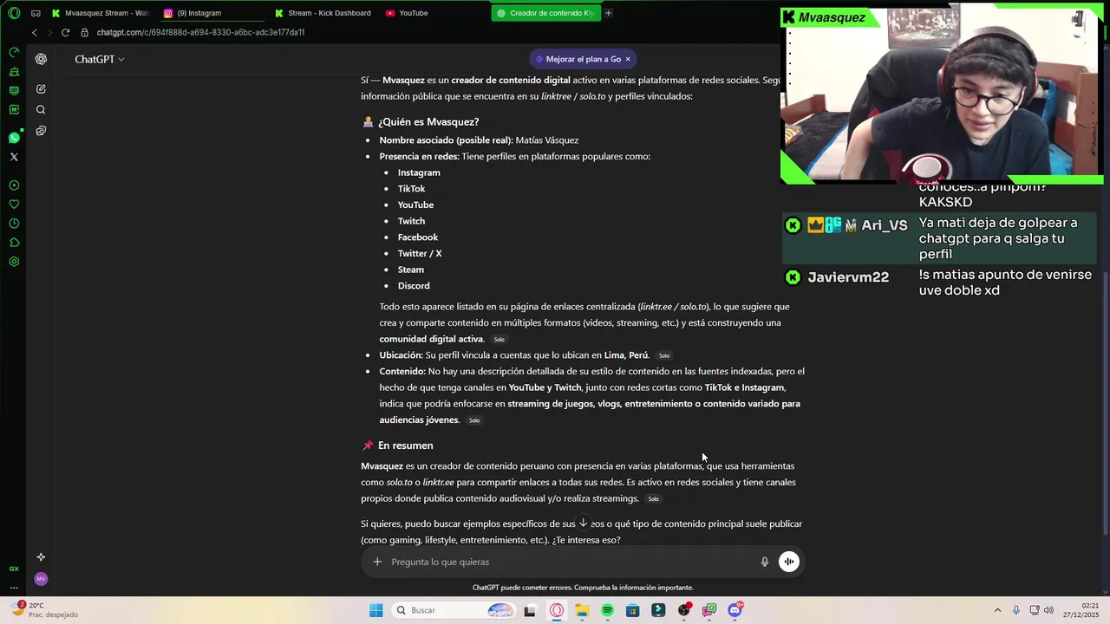Switch to the Stream - Kick Dashboard tab
The image size is (1110, 624).
(323, 13)
